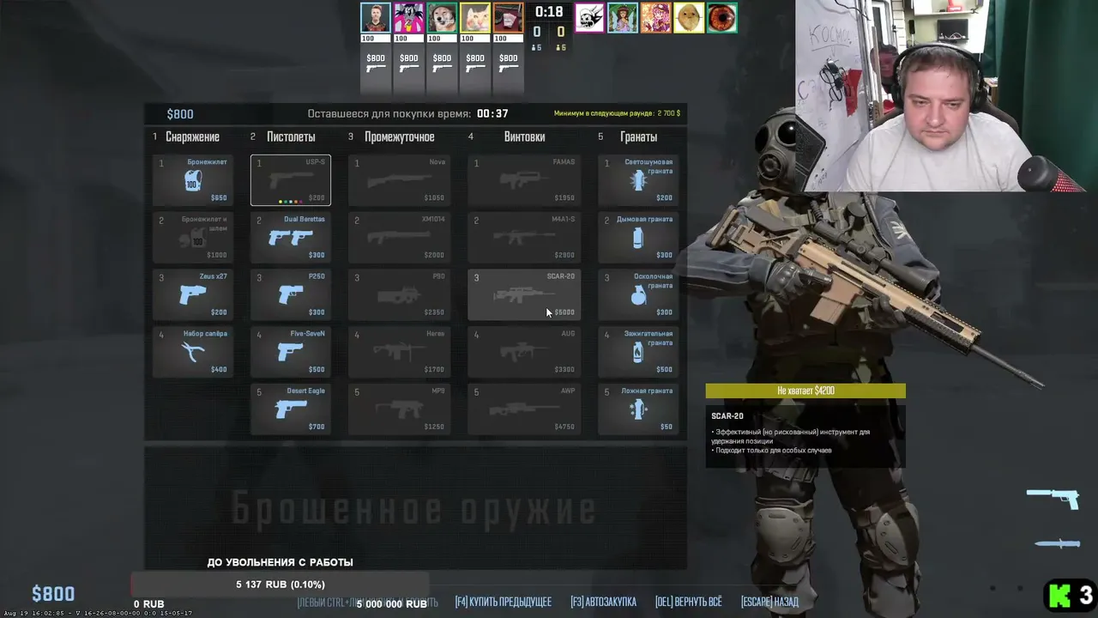Click [DEL] Вернуть всё to refund

[688, 602]
